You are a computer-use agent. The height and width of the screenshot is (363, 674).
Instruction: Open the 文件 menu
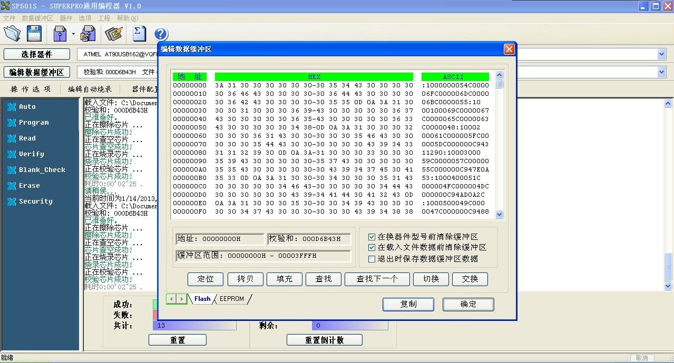coord(9,18)
